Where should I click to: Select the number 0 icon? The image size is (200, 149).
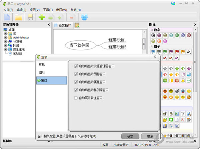pyautogui.click(x=153, y=35)
